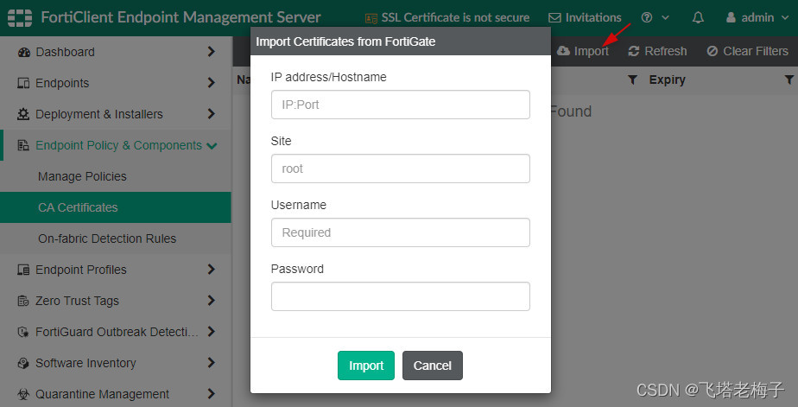Expand the Software Inventory chevron
798x407 pixels.
pyautogui.click(x=212, y=363)
